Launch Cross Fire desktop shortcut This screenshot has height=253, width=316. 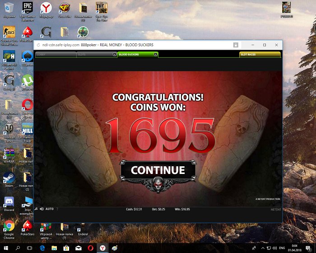tap(65, 10)
